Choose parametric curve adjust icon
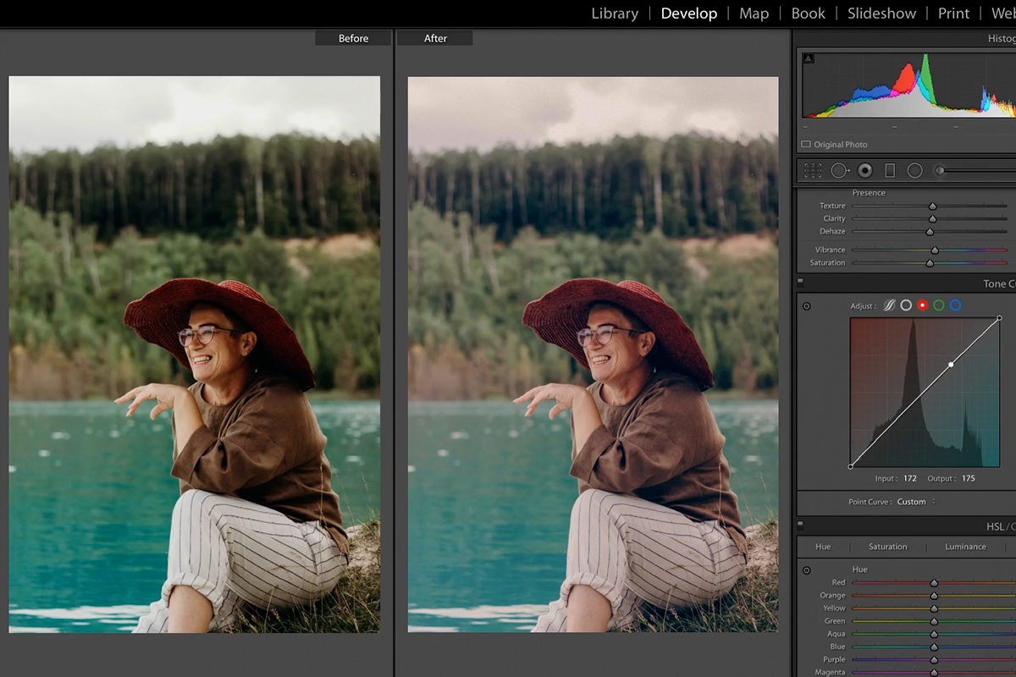 tap(890, 305)
